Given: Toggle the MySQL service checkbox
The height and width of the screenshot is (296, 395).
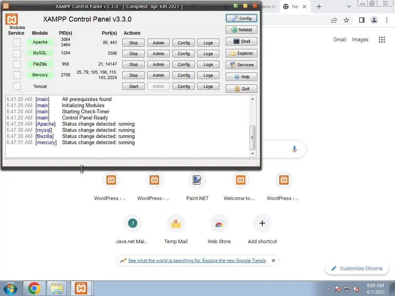Looking at the screenshot, I should point(17,53).
